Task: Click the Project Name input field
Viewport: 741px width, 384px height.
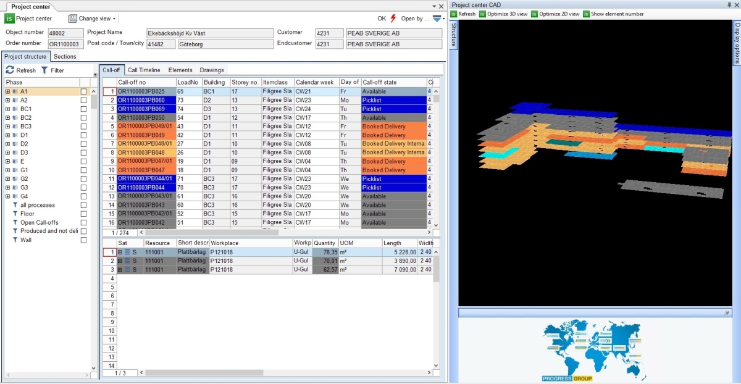Action: [x=209, y=33]
